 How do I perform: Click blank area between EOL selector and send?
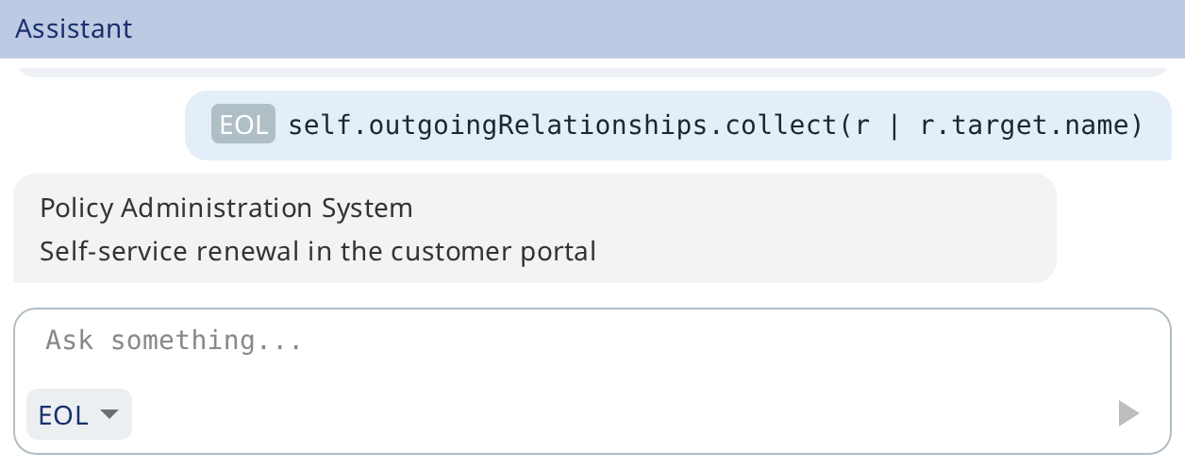[x=623, y=414]
